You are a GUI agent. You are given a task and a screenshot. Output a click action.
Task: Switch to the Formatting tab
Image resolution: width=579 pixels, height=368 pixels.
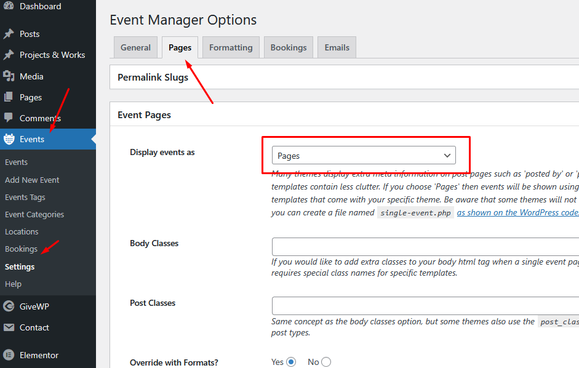click(x=231, y=47)
